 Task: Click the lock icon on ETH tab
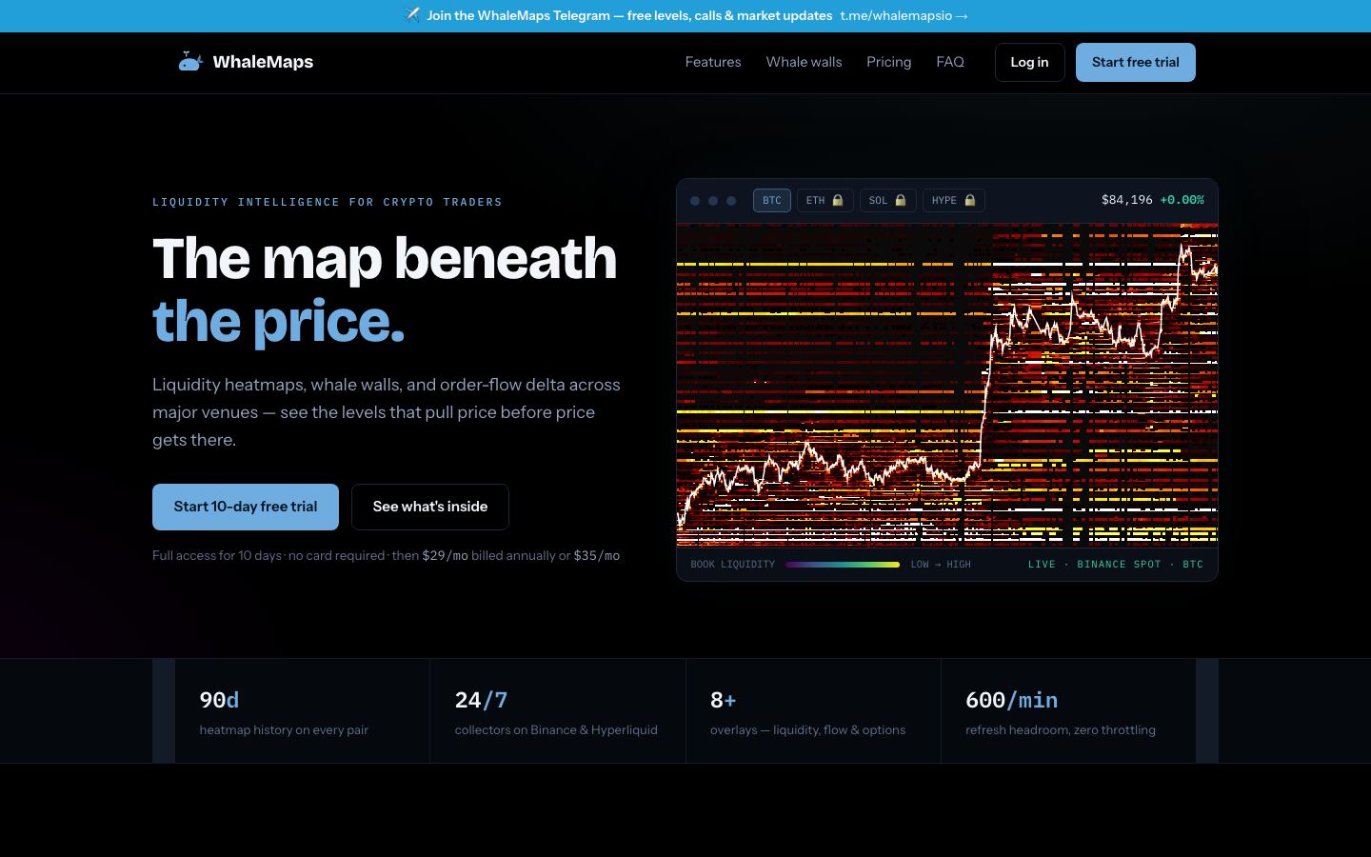(x=838, y=200)
